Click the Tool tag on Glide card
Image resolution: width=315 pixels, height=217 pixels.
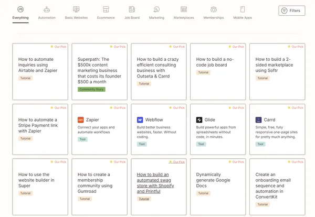click(201, 144)
